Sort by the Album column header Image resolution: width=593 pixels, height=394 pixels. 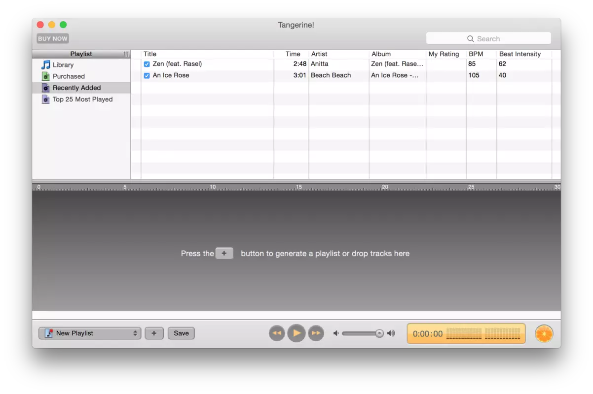[398, 54]
